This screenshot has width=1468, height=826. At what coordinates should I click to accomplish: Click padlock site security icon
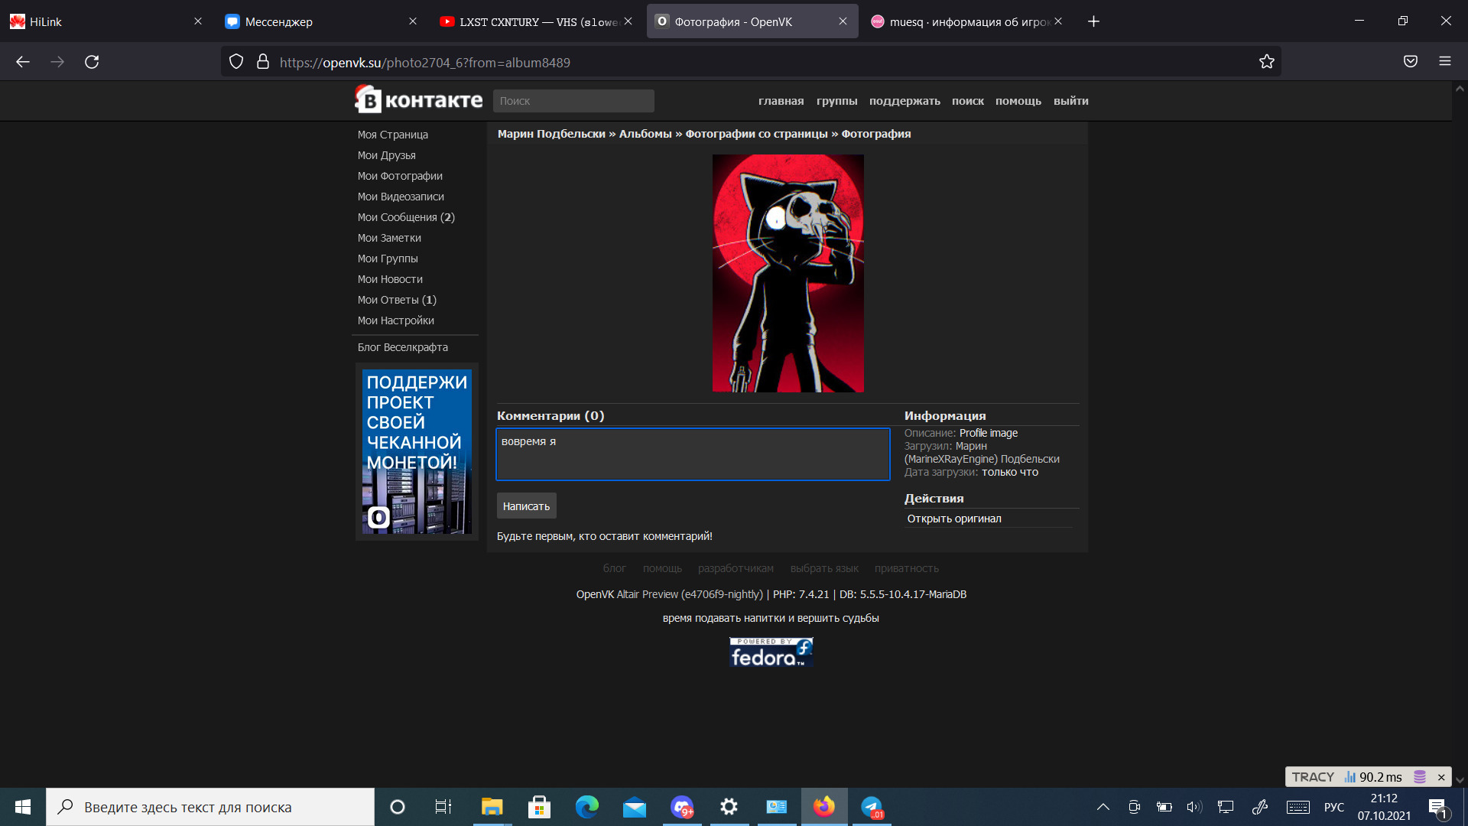[x=263, y=62]
